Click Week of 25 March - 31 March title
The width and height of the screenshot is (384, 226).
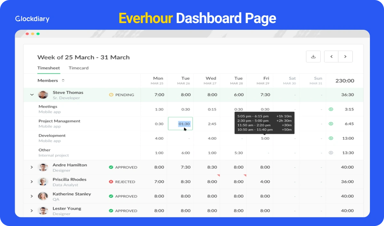click(84, 57)
